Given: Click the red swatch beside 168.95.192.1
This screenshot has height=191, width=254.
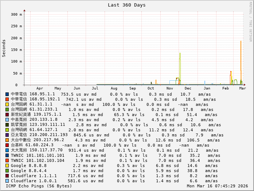Looking at the screenshot, I should tap(7, 99).
